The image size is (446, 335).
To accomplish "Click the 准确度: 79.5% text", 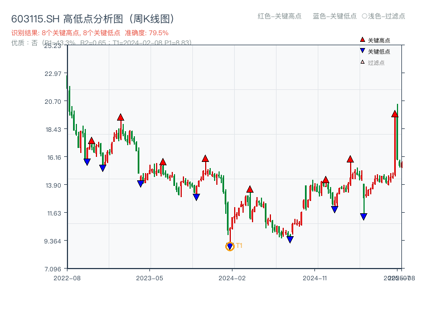I will point(147,33).
